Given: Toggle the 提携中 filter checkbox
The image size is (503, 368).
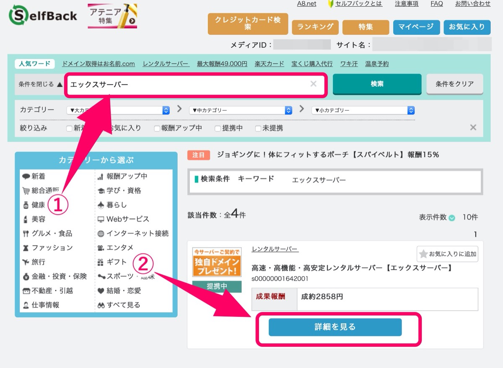Looking at the screenshot, I should (x=218, y=128).
